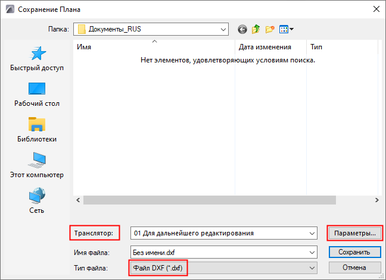The width and height of the screenshot is (386, 280).
Task: Go to Рабочий стол location
Action: coord(37,95)
